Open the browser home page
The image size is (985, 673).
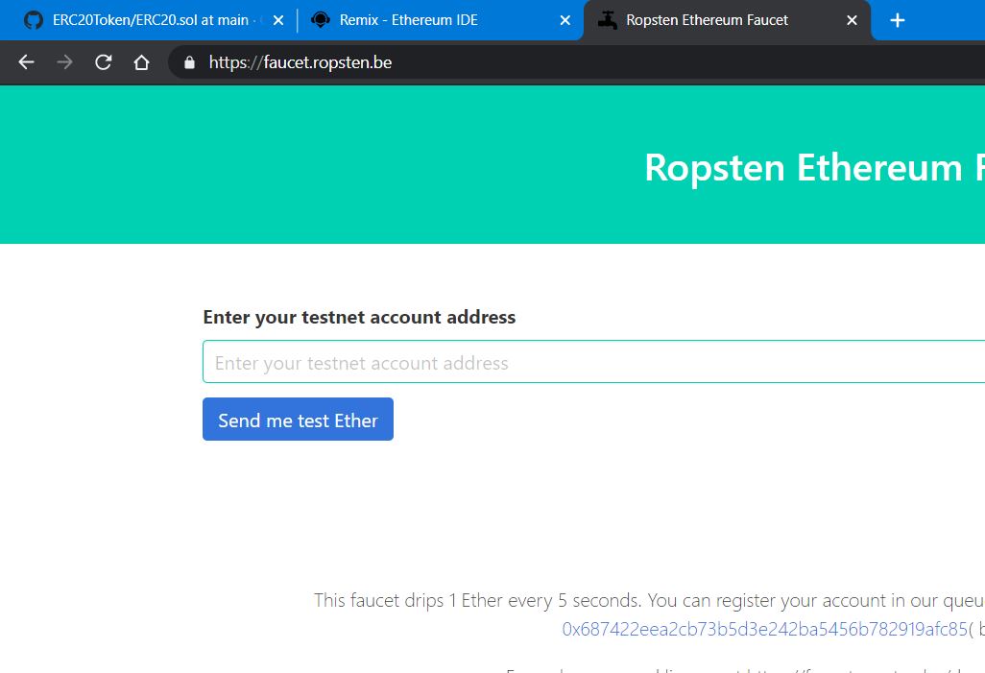click(x=141, y=62)
